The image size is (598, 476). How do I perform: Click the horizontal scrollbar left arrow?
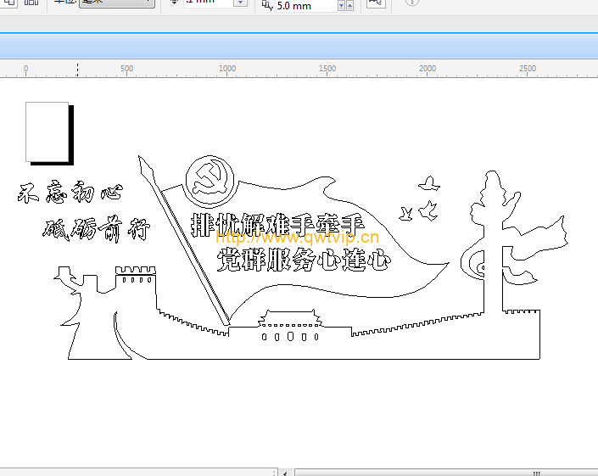click(x=285, y=473)
